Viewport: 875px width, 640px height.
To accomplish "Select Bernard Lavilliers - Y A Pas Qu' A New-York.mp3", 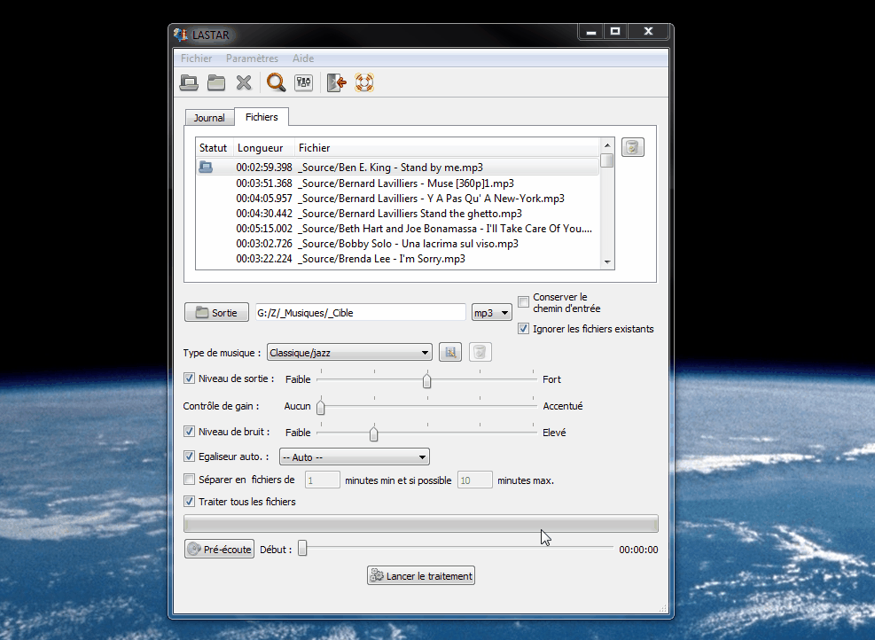I will pyautogui.click(x=397, y=198).
